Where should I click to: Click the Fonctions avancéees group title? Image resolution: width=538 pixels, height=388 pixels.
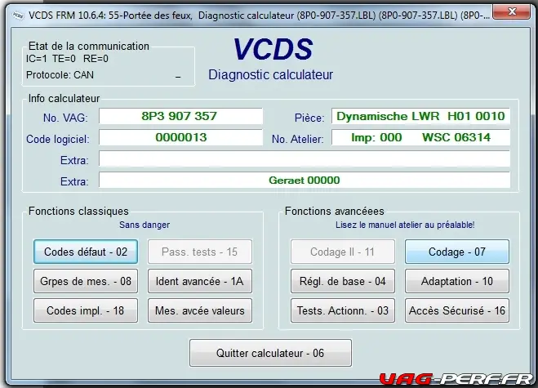pyautogui.click(x=335, y=211)
